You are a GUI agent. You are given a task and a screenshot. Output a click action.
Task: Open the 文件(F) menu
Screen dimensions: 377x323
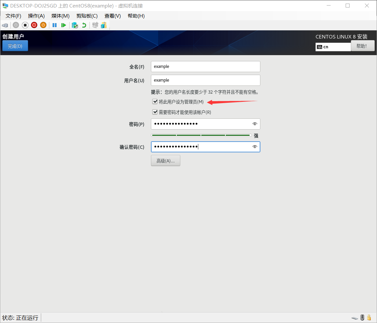point(13,16)
